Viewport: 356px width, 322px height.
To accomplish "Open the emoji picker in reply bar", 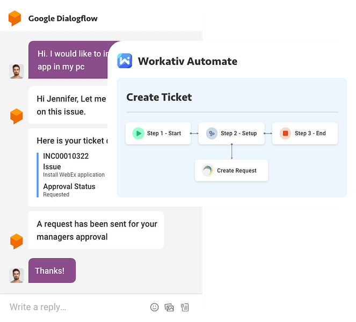I will pyautogui.click(x=155, y=308).
